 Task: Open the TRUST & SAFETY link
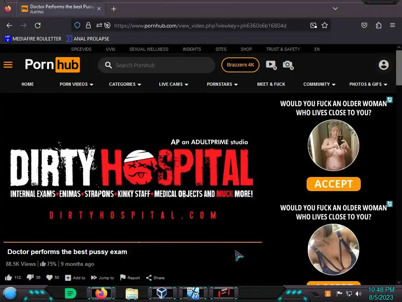click(283, 49)
